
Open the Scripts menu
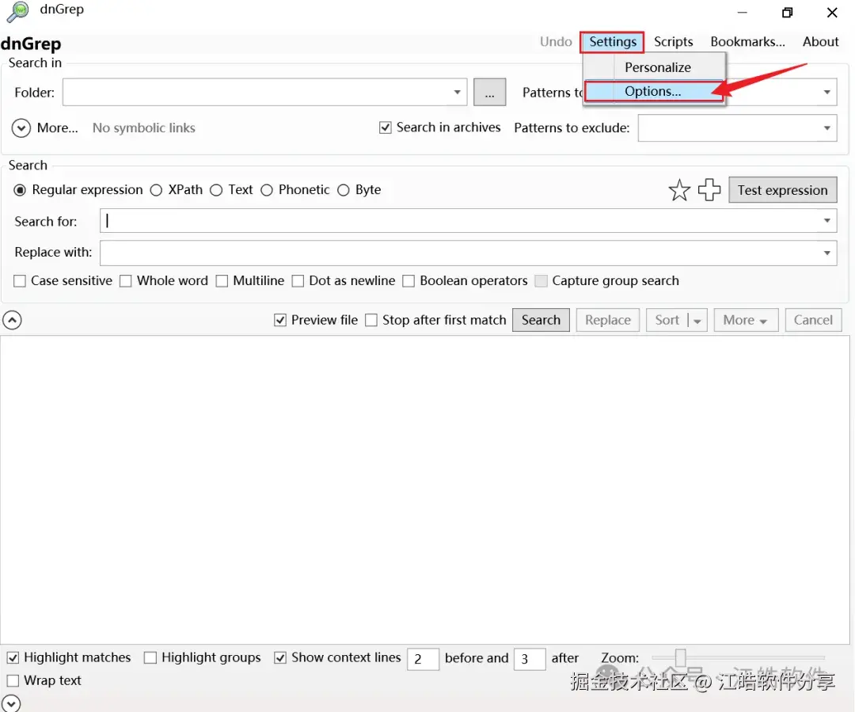[674, 42]
